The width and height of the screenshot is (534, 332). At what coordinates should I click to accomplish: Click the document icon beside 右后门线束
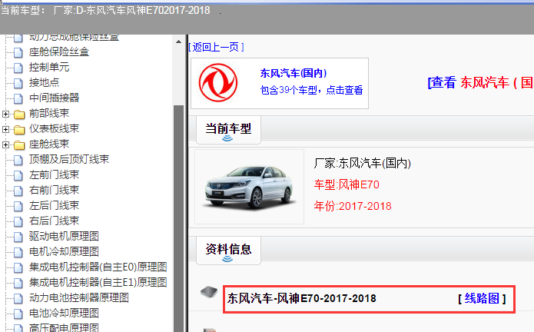(x=18, y=221)
